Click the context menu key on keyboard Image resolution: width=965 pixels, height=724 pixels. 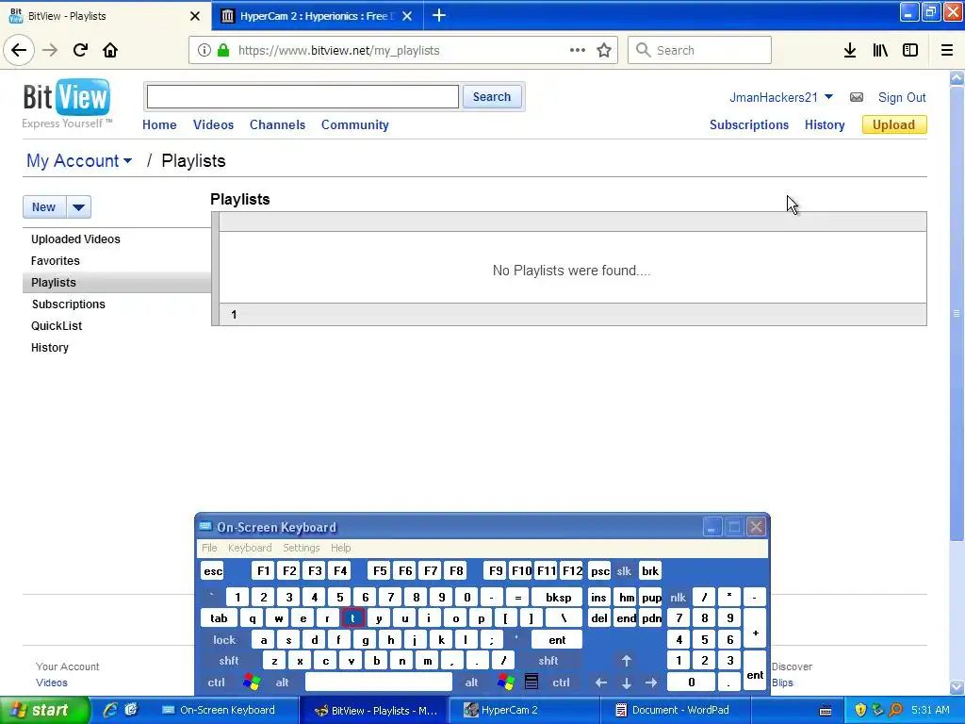[532, 683]
